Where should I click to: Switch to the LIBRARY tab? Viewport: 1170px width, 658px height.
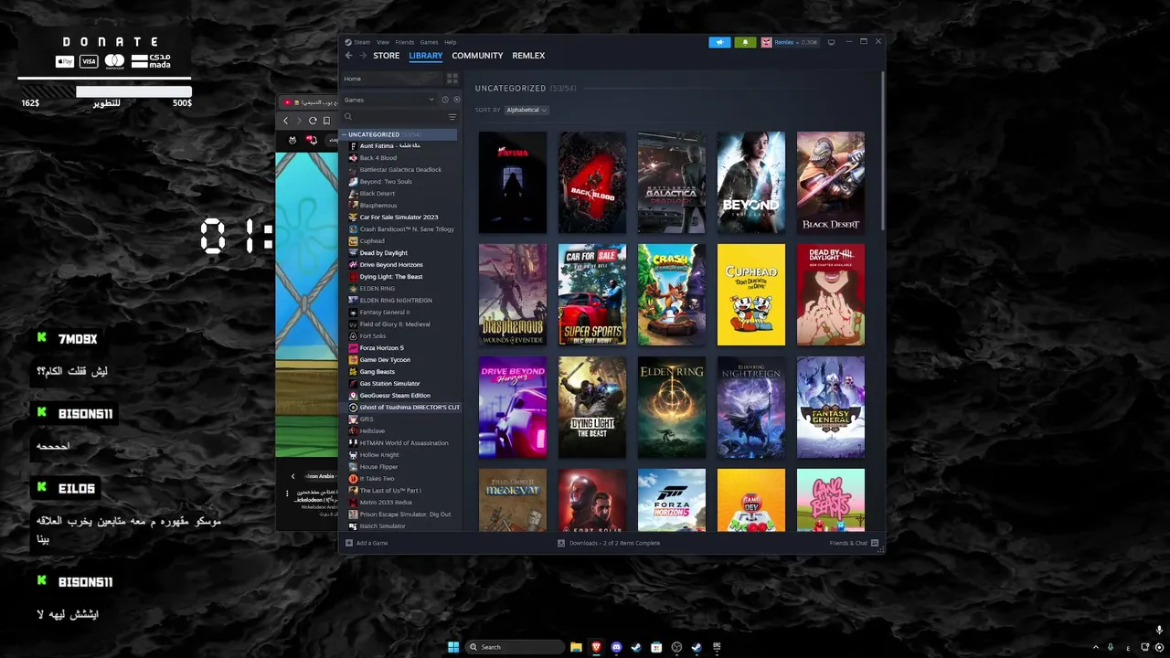pos(426,56)
